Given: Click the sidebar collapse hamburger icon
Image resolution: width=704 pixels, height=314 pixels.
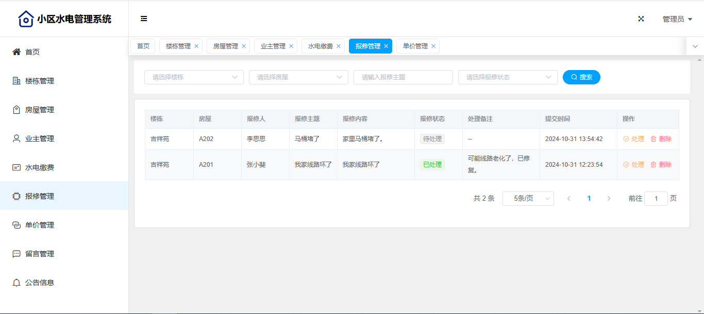Looking at the screenshot, I should pyautogui.click(x=144, y=19).
